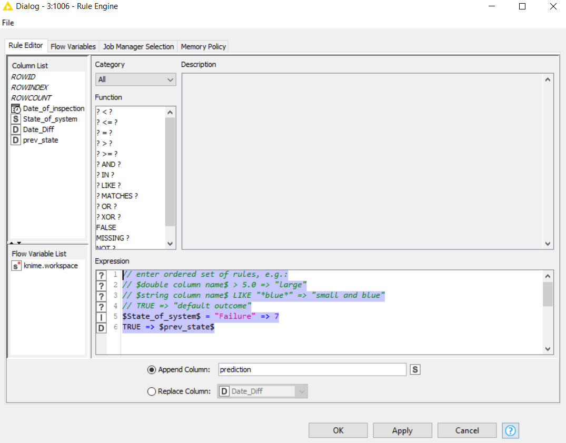Select the '? LIKE ?' function
The height and width of the screenshot is (443, 566).
pyautogui.click(x=108, y=185)
